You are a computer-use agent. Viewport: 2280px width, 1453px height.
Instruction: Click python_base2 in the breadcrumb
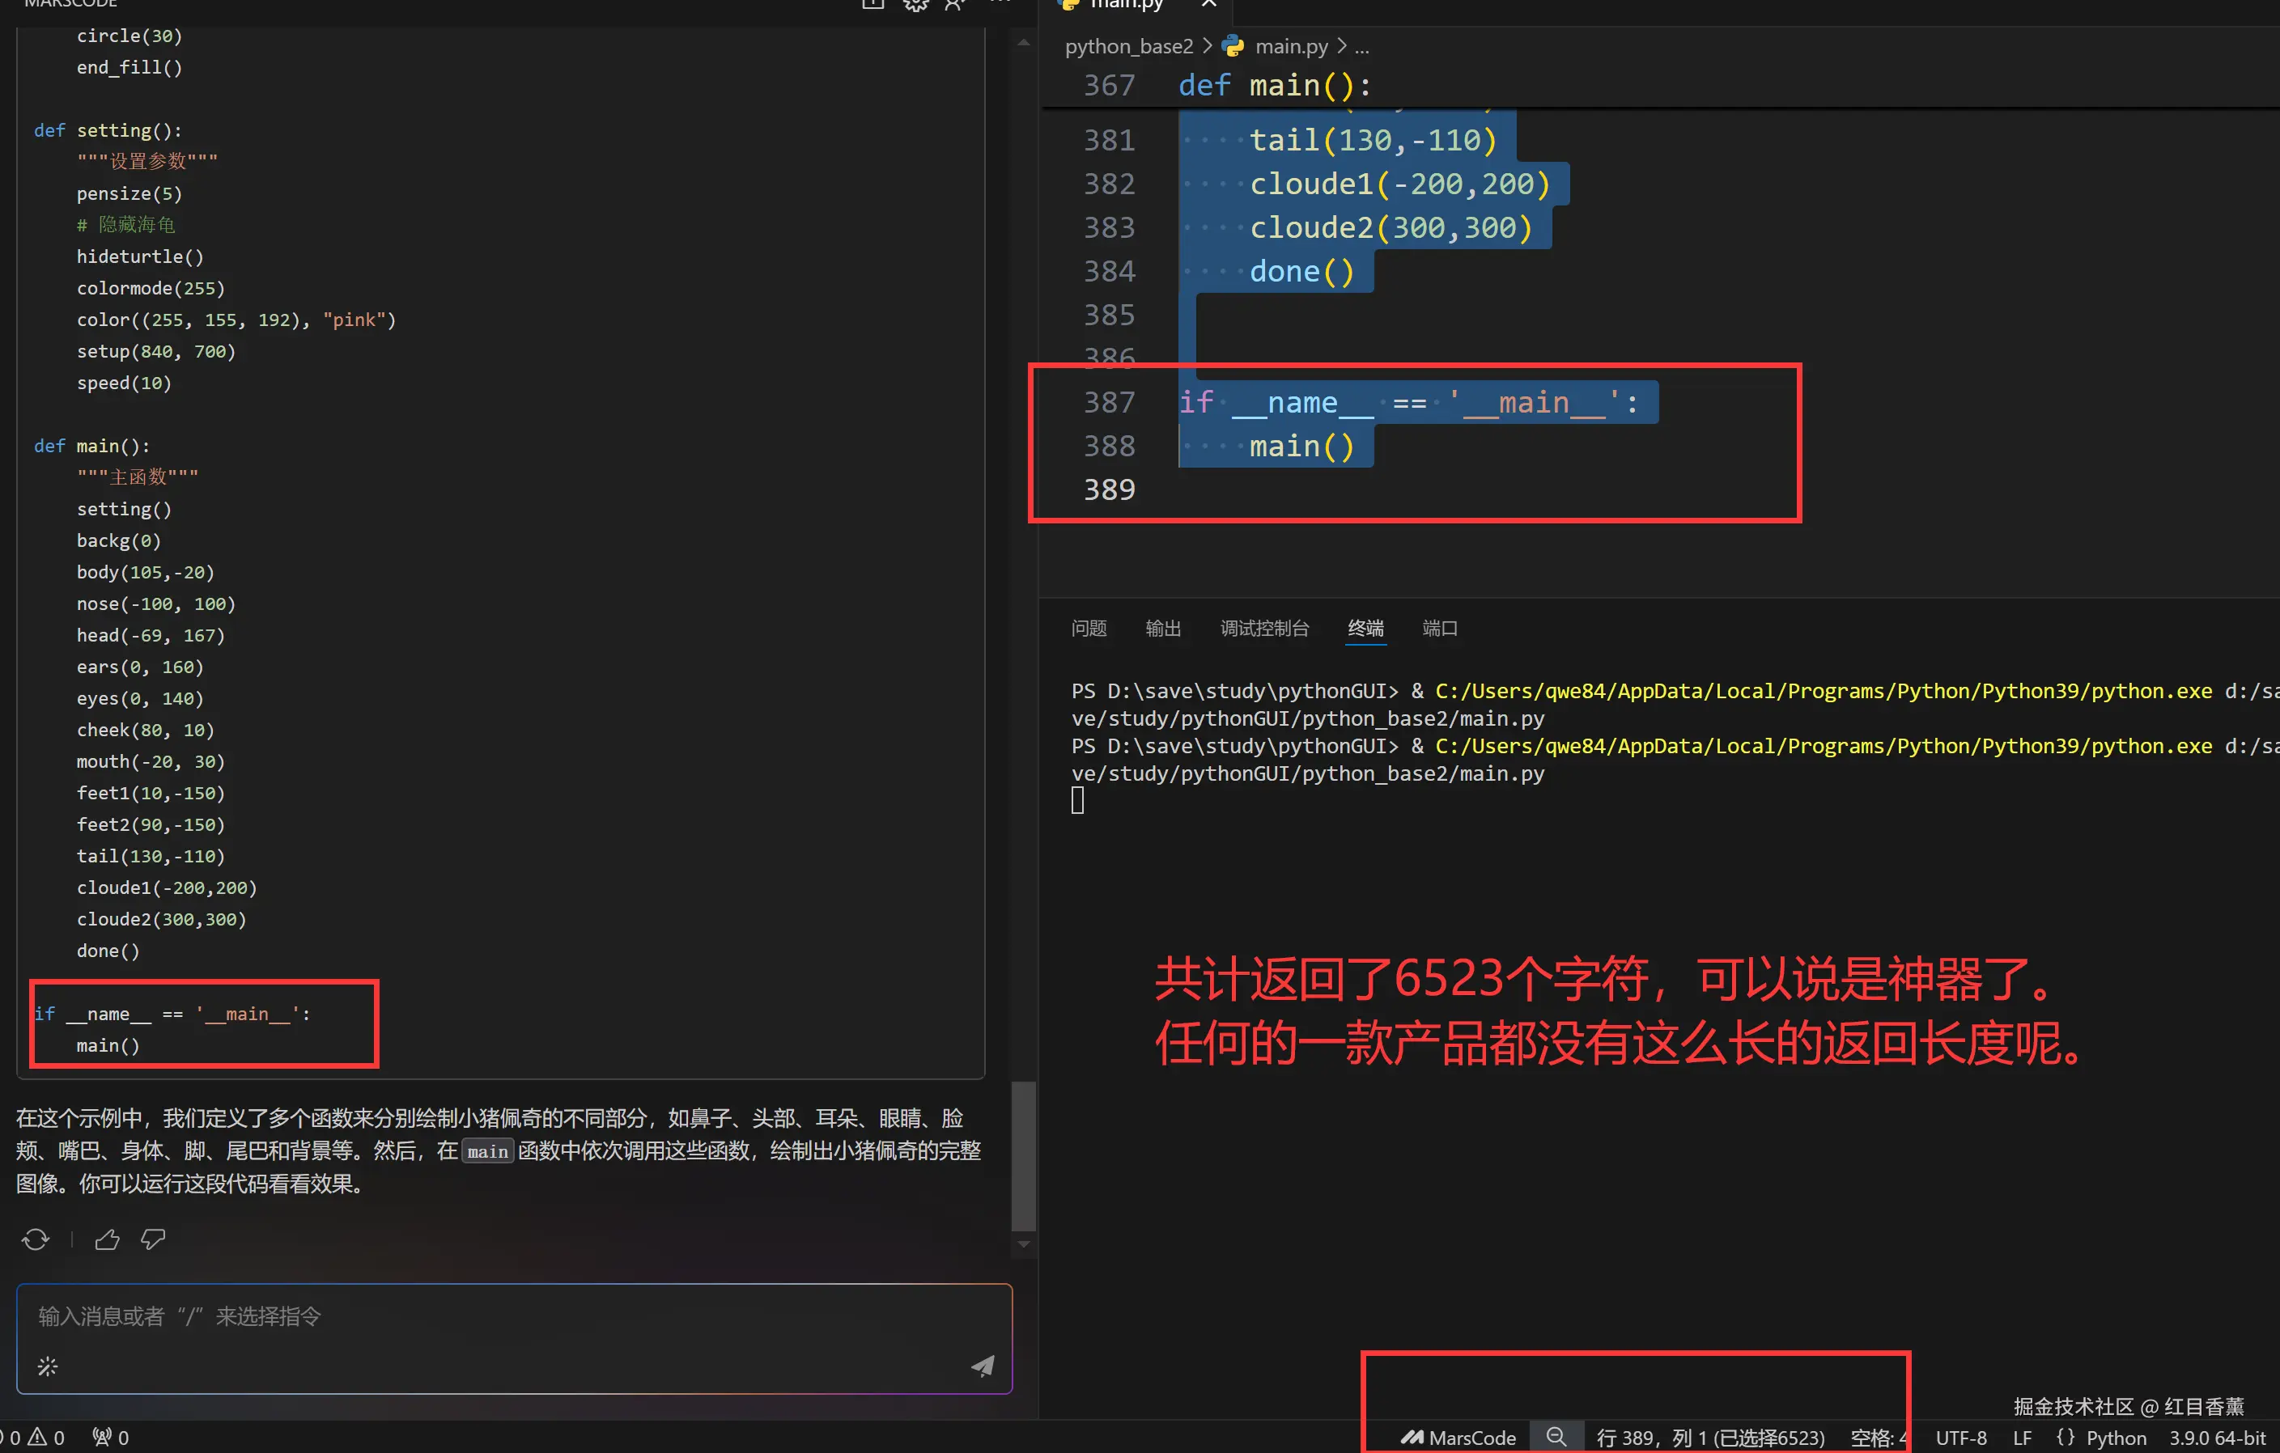pyautogui.click(x=1128, y=46)
